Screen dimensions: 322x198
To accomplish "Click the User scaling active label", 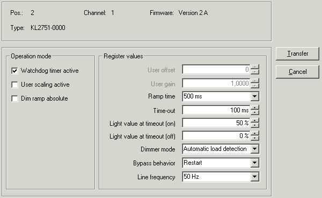I will pos(45,85).
